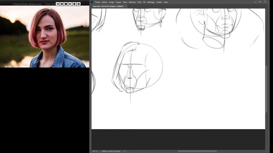The image size is (273, 153).
Task: Click the rewind button in SketchDaily References
Action: (58, 4)
